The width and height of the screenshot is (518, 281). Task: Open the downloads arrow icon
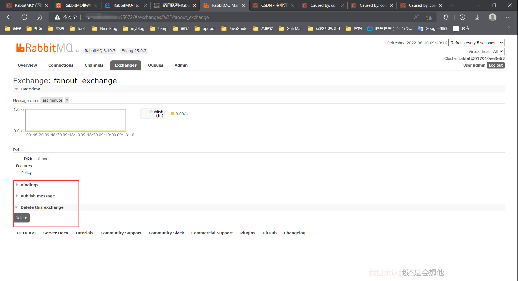tap(477, 17)
